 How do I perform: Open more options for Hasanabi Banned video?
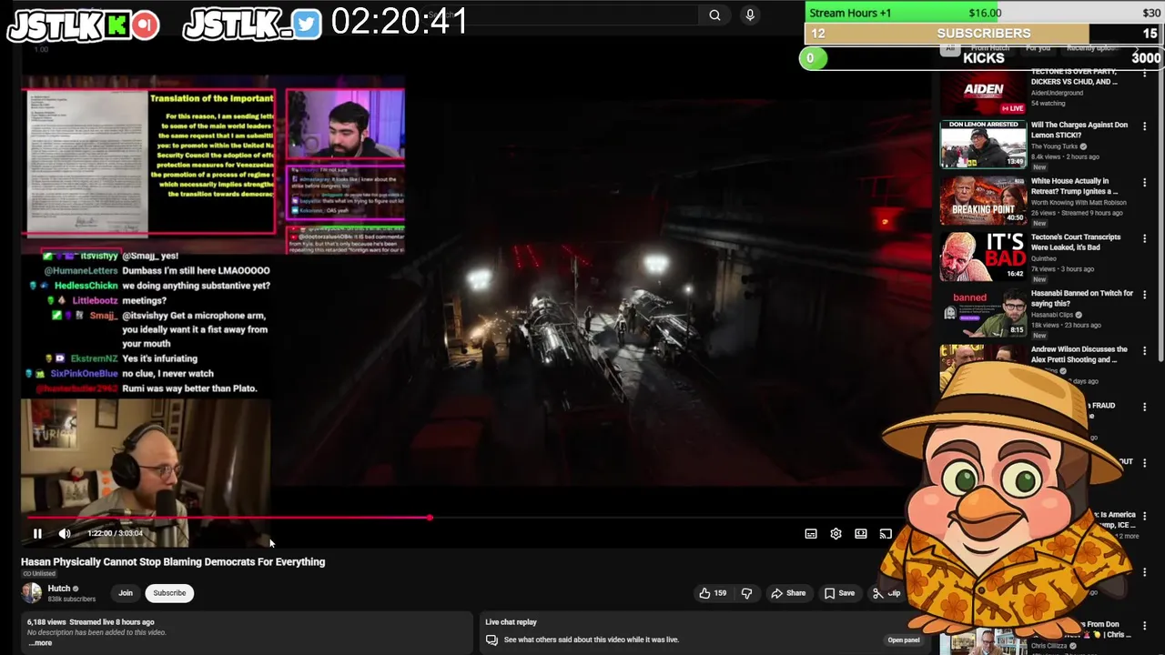(x=1145, y=295)
